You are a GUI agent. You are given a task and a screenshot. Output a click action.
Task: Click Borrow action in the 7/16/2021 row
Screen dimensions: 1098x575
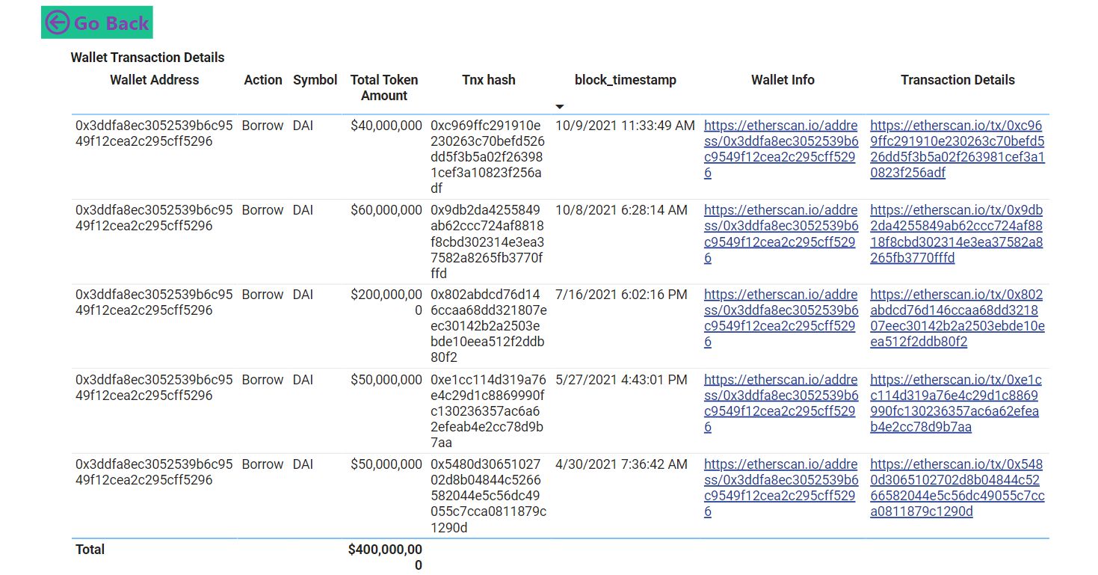[262, 295]
